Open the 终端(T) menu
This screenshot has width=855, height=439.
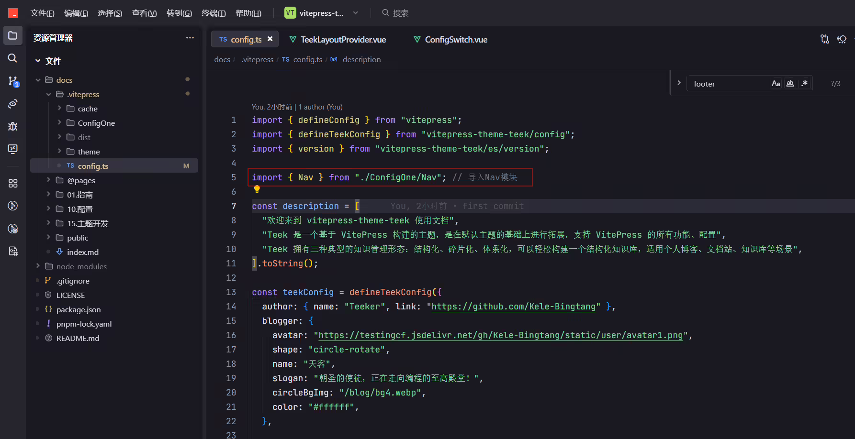tap(214, 13)
